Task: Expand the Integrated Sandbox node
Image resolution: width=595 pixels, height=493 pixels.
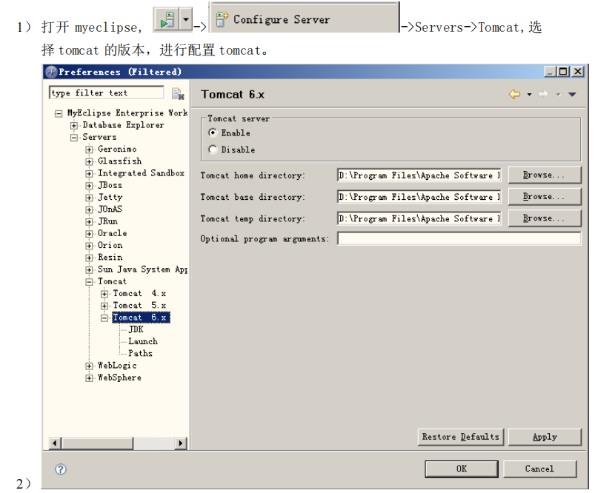Action: (89, 174)
